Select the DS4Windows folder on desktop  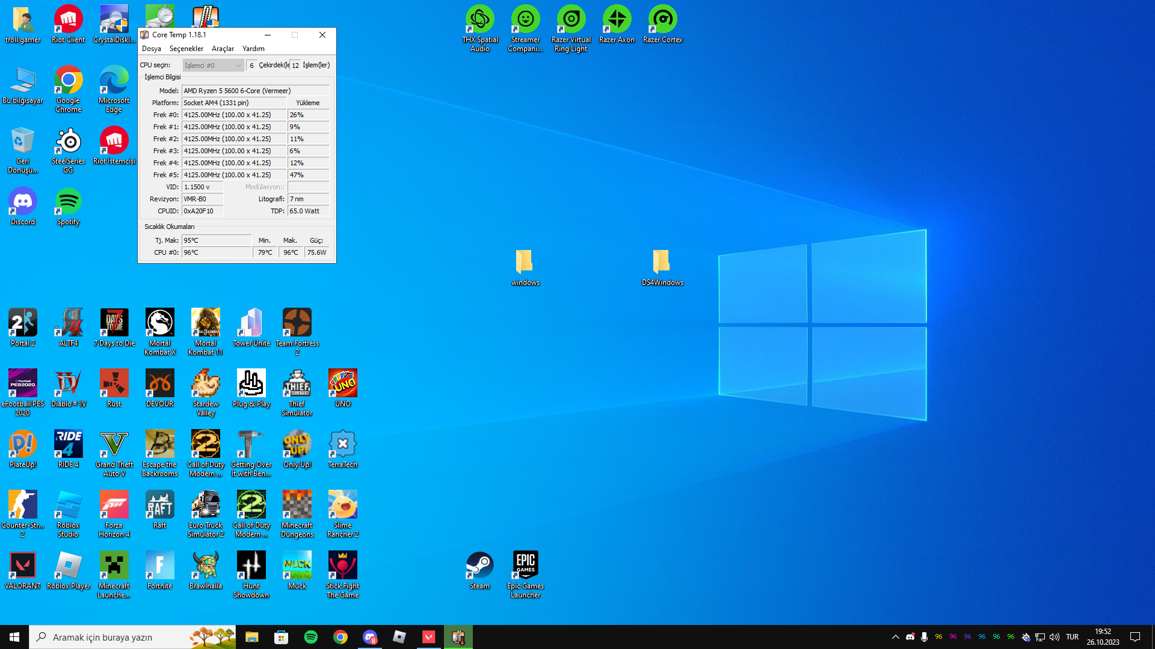[662, 267]
